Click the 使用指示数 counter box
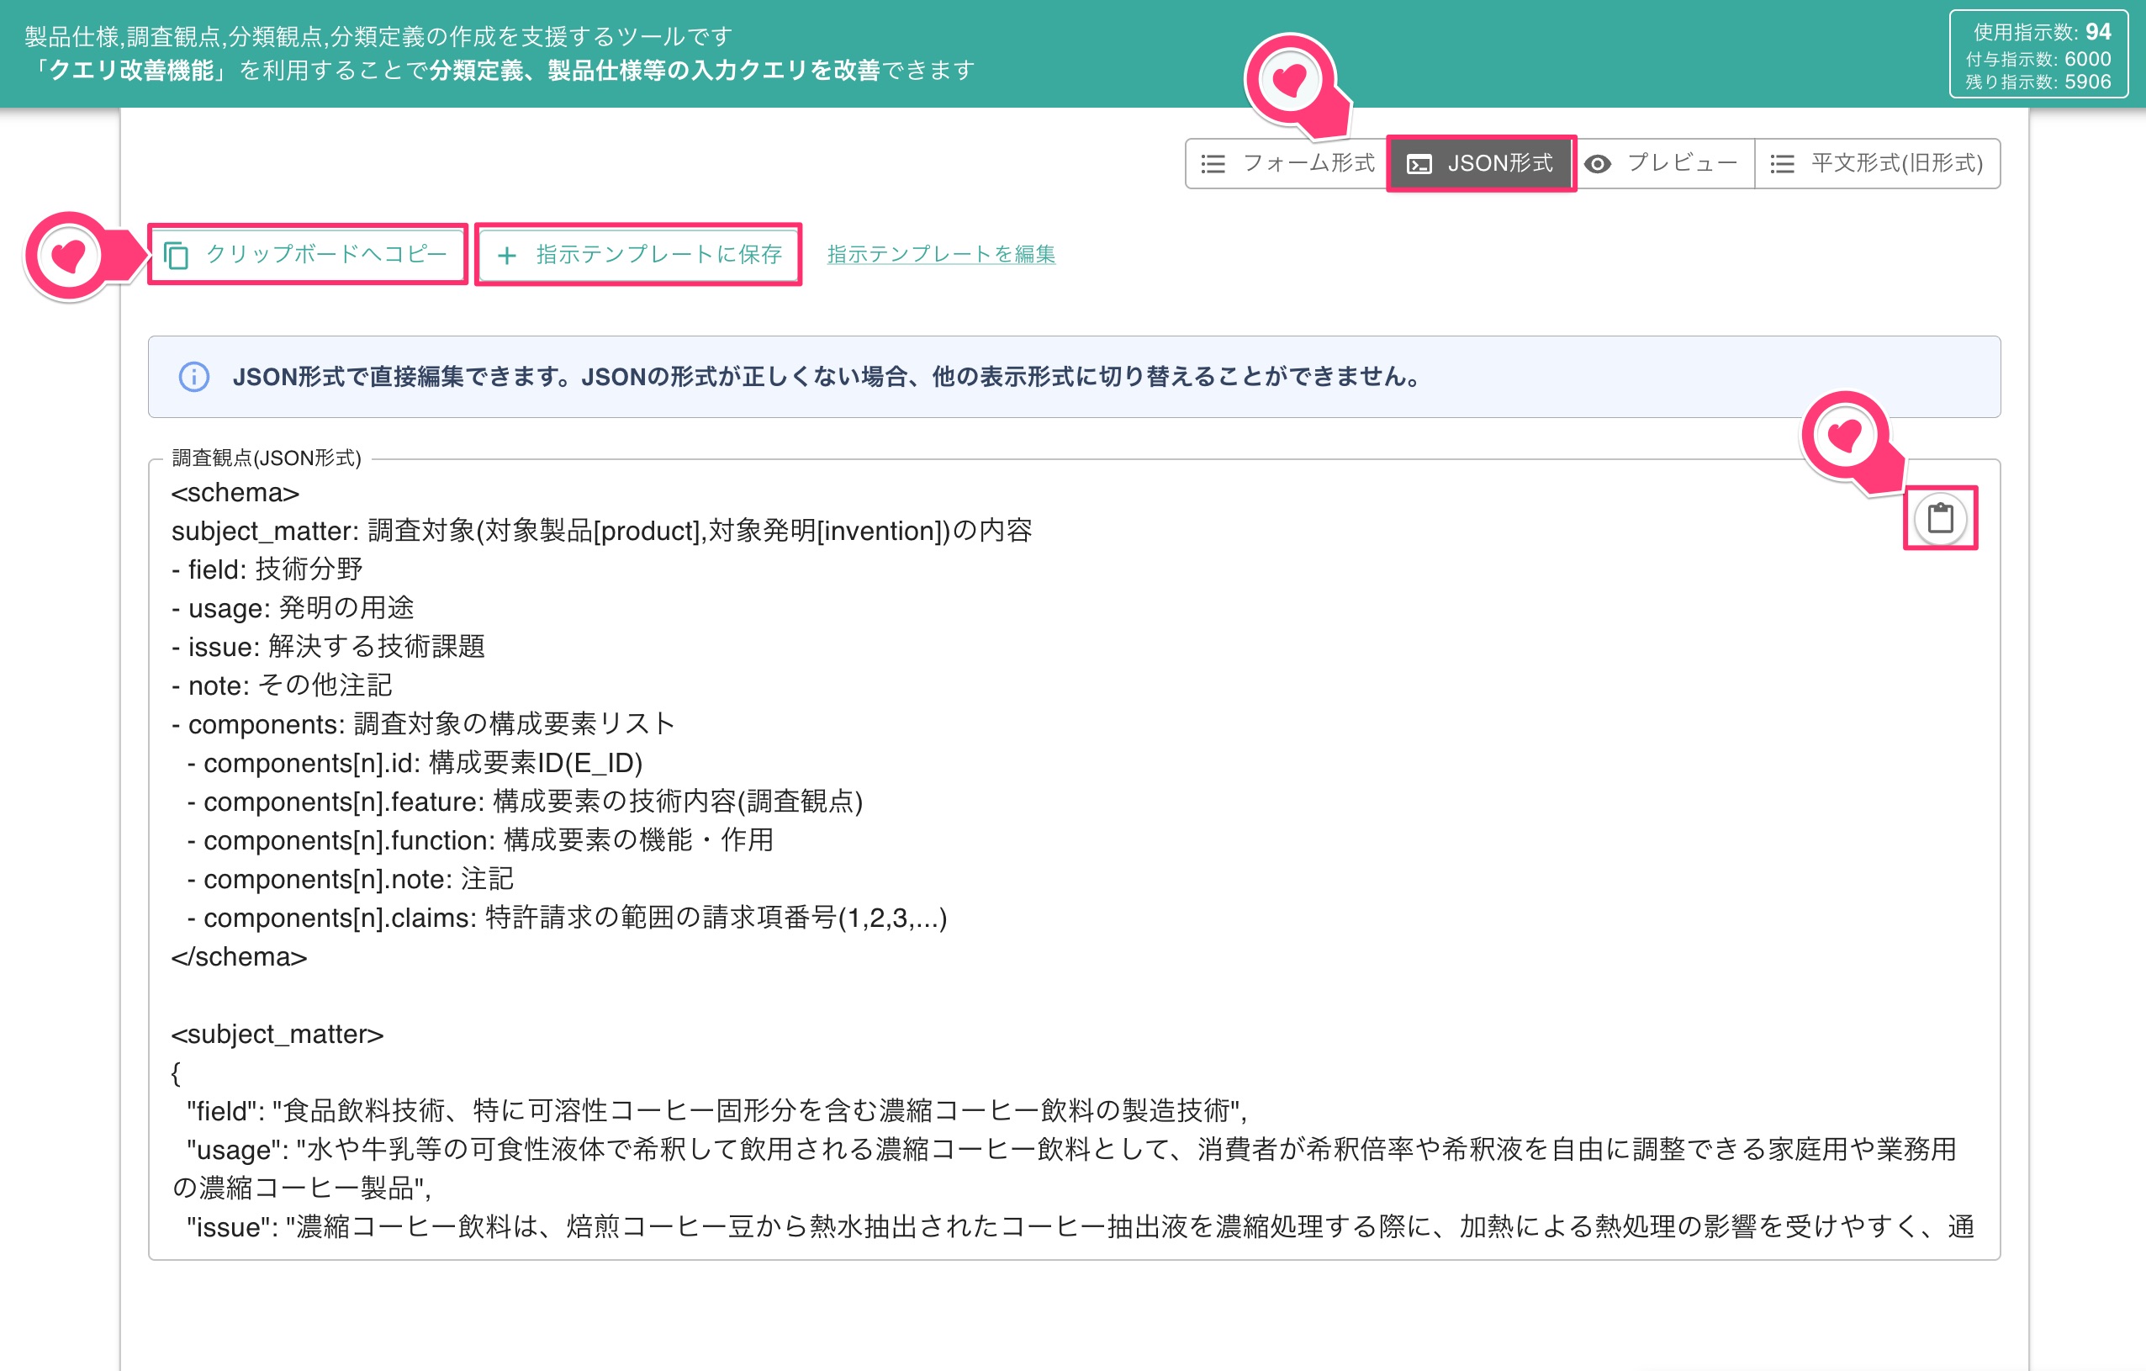 click(2038, 55)
